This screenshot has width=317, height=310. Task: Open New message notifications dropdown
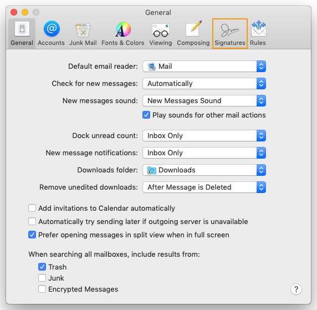pos(204,153)
